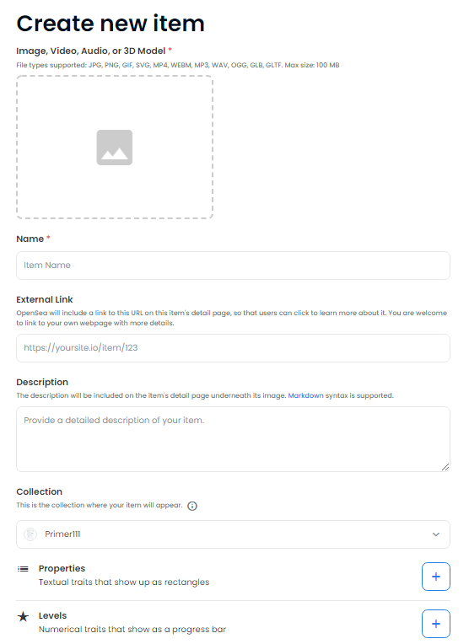Click the Properties list icon
This screenshot has height=644, width=469.
pyautogui.click(x=23, y=569)
